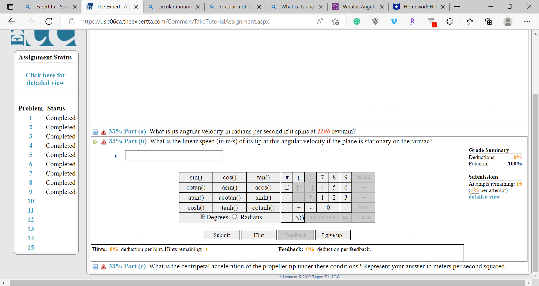Image resolution: width=539 pixels, height=286 pixels.
Task: Click the green arrow beside Part (b)
Action: click(x=95, y=142)
